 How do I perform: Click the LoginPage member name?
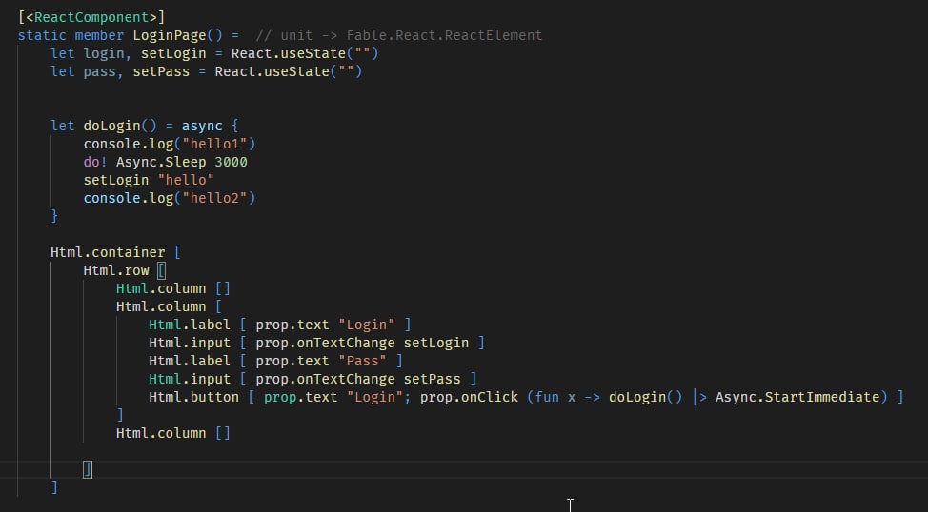[x=170, y=35]
